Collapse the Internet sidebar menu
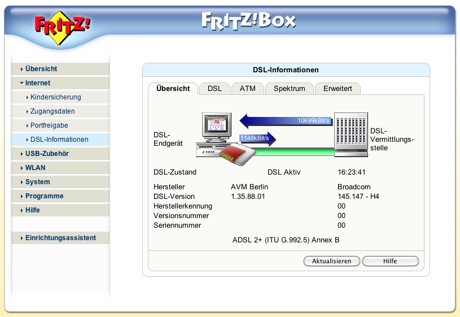Viewport: 460px width, 317px height. click(x=60, y=83)
